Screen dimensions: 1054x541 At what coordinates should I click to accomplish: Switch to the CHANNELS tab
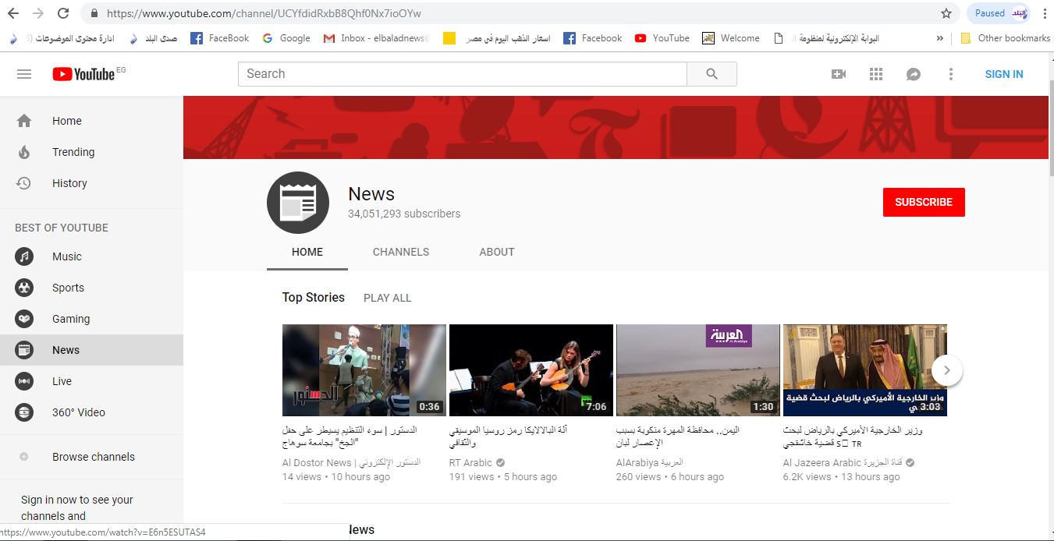400,252
